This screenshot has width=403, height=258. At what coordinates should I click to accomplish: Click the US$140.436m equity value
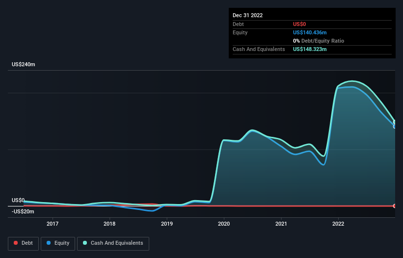click(310, 32)
